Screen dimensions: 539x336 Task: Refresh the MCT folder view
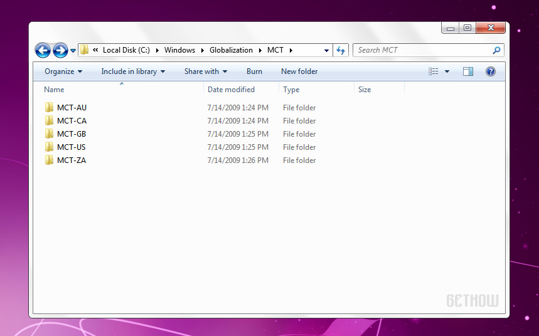(341, 51)
